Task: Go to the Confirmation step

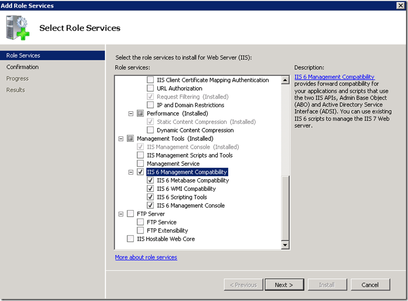Action: [x=22, y=67]
